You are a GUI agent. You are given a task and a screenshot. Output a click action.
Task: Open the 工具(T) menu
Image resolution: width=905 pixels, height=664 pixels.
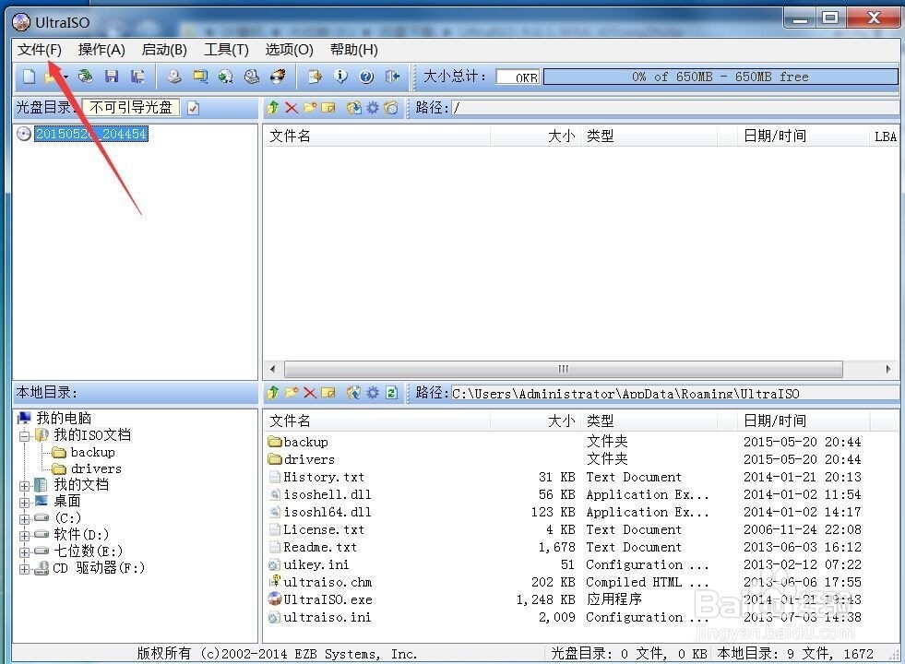226,50
